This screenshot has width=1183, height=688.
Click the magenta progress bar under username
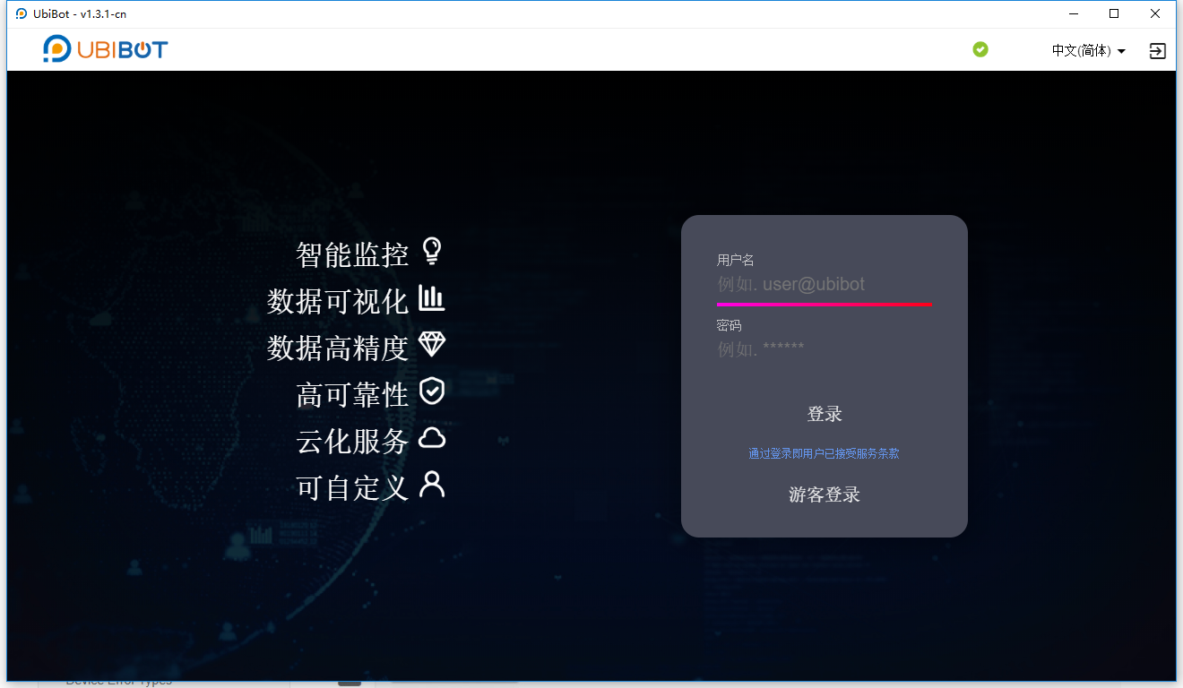824,304
